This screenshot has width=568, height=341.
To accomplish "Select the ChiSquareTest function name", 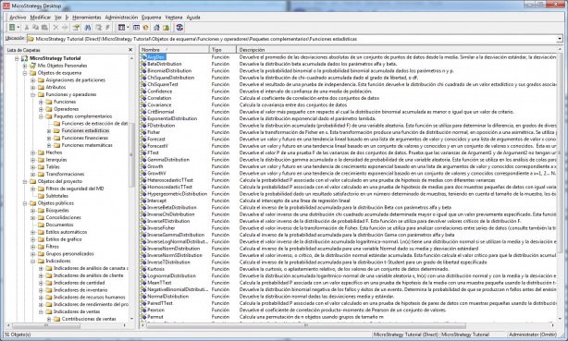I will [163, 84].
